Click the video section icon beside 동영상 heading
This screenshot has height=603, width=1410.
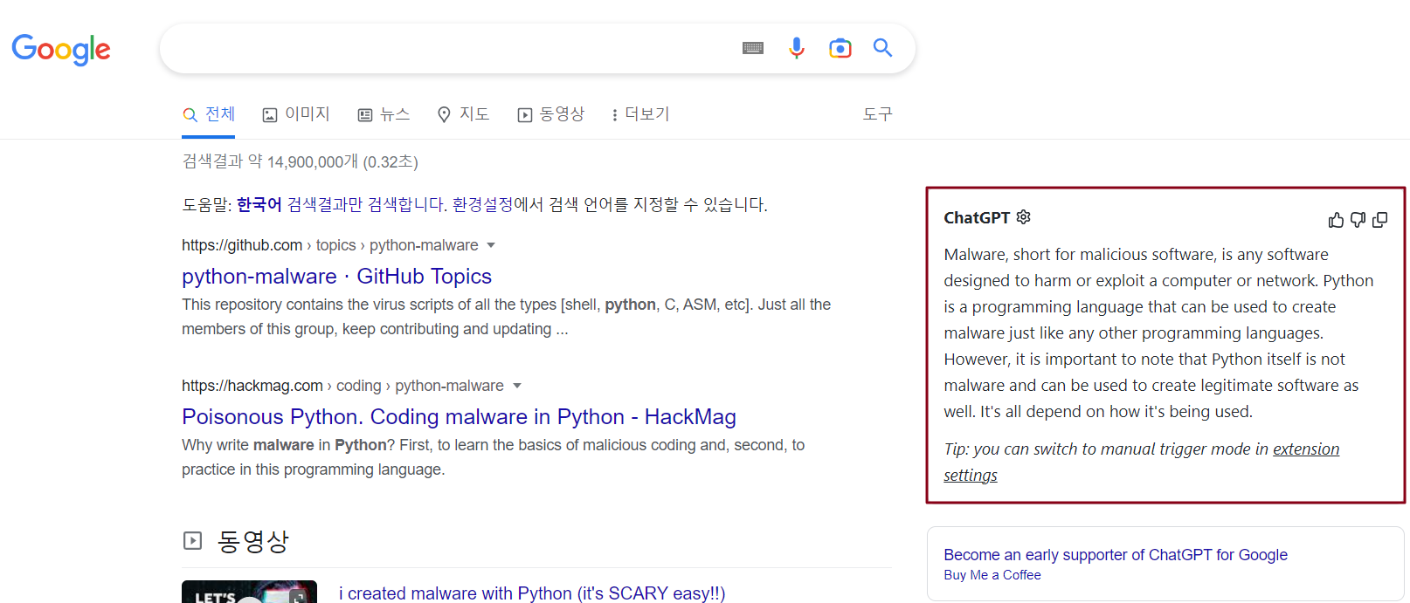point(192,541)
